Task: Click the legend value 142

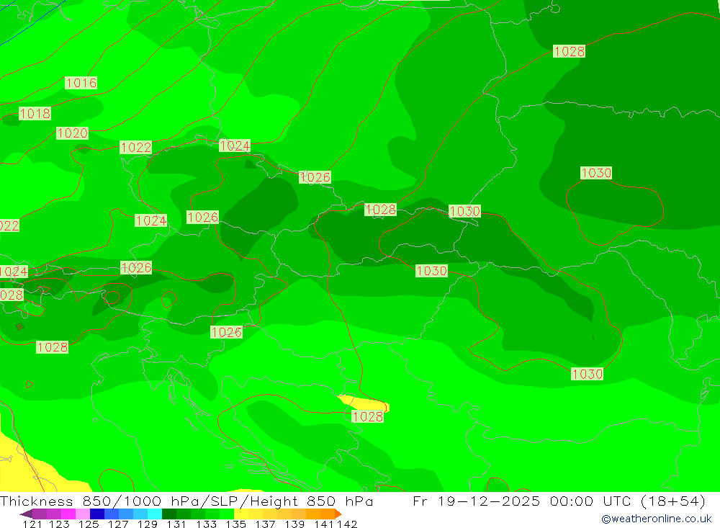Action: [x=347, y=524]
